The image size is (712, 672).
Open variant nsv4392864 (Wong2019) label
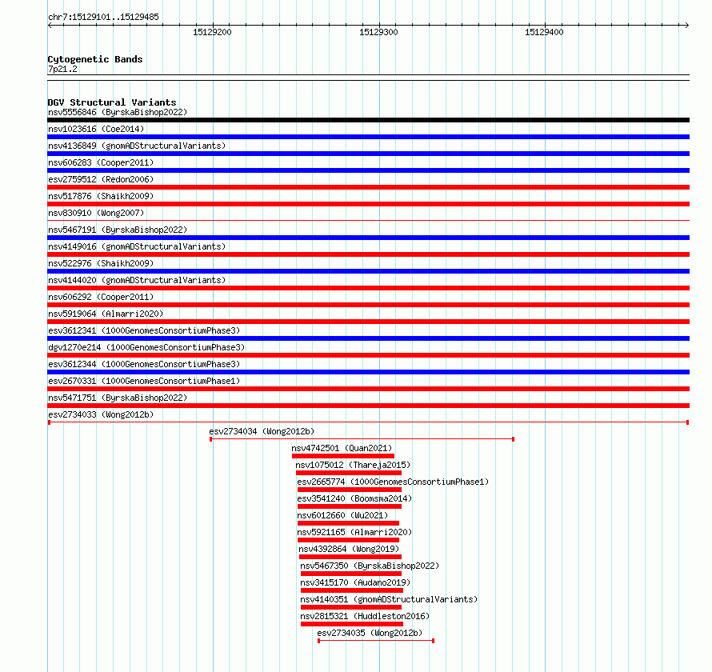click(x=349, y=549)
